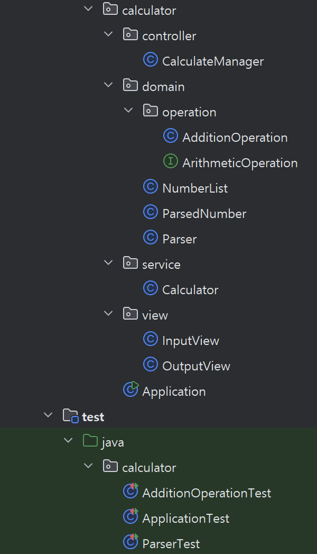Open the Calculator class in service
The height and width of the screenshot is (554, 317).
click(x=190, y=290)
